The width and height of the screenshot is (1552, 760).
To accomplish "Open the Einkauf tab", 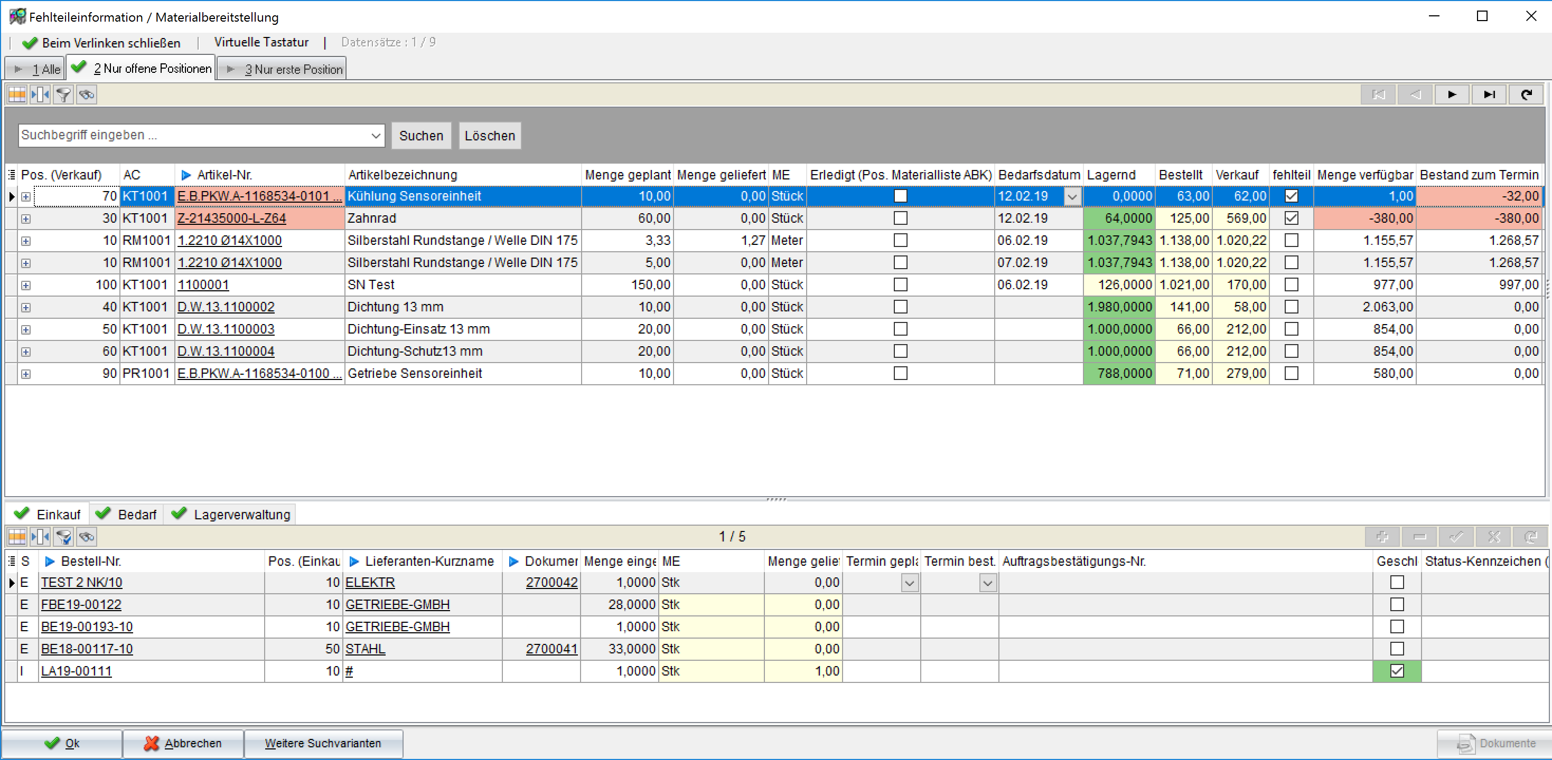I will pyautogui.click(x=47, y=514).
